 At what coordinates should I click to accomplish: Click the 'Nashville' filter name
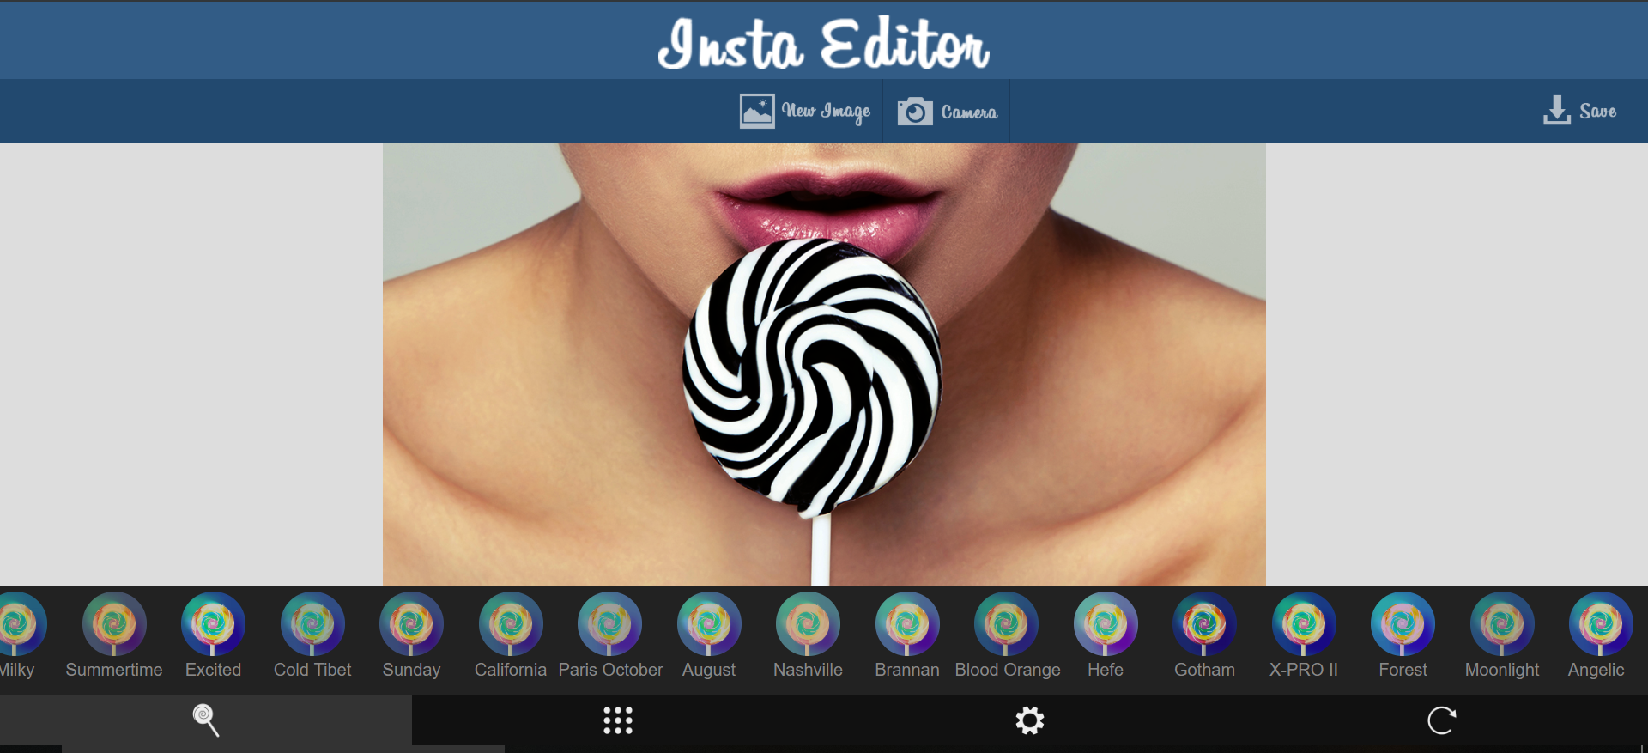coord(808,670)
